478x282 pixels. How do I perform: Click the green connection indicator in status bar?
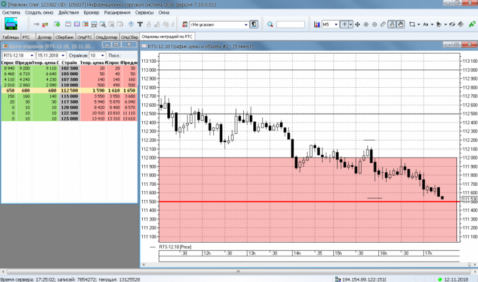(x=440, y=279)
